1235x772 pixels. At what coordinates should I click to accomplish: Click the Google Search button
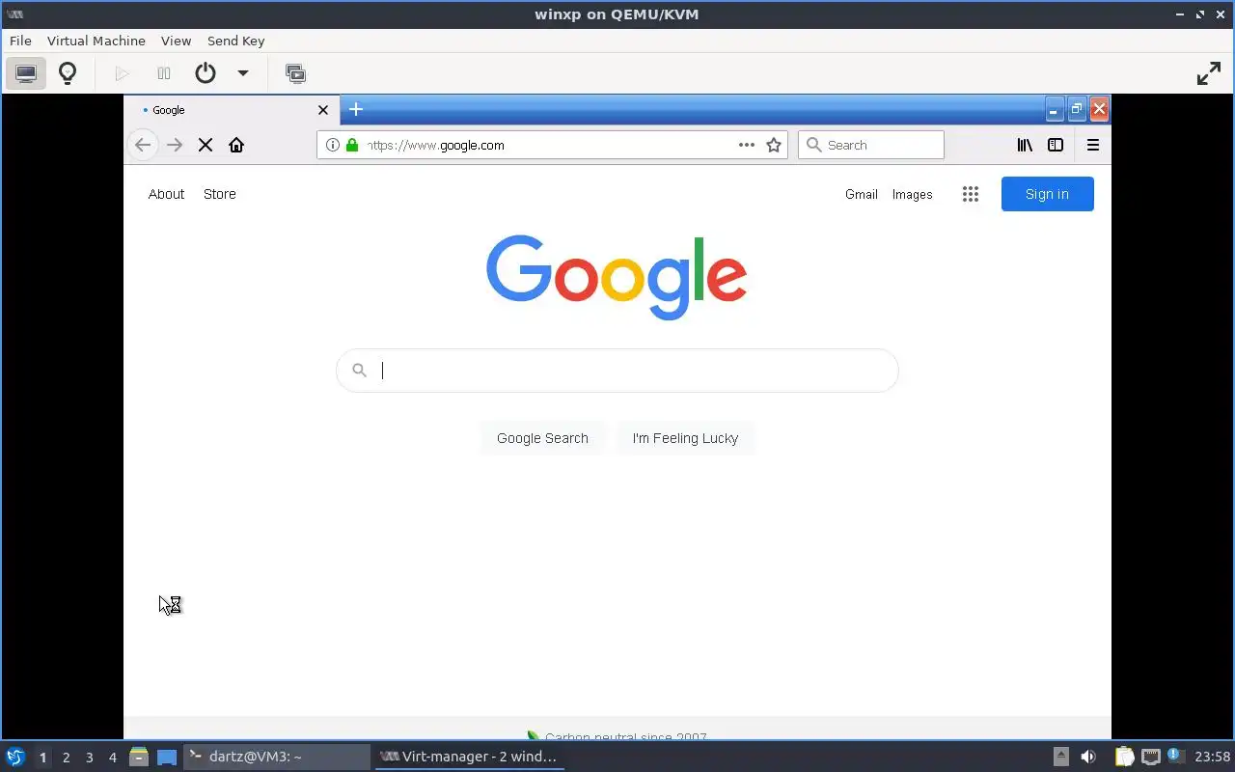[x=542, y=438]
